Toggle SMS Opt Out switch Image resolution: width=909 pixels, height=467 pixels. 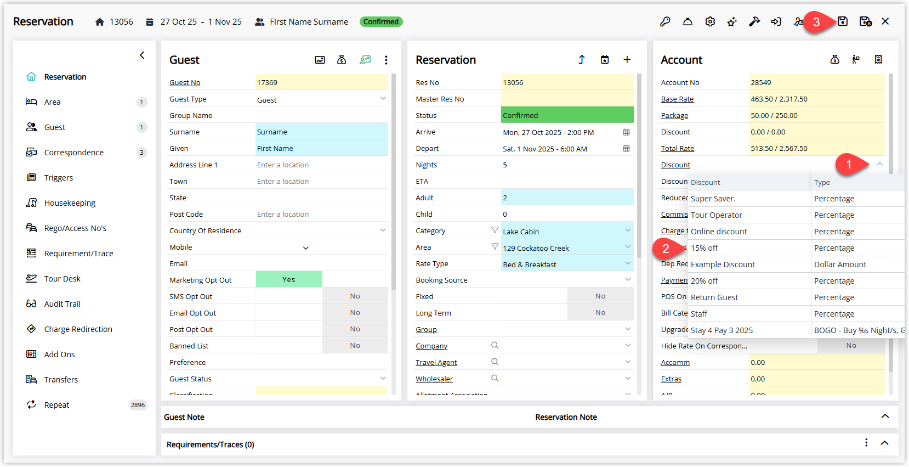(x=322, y=296)
